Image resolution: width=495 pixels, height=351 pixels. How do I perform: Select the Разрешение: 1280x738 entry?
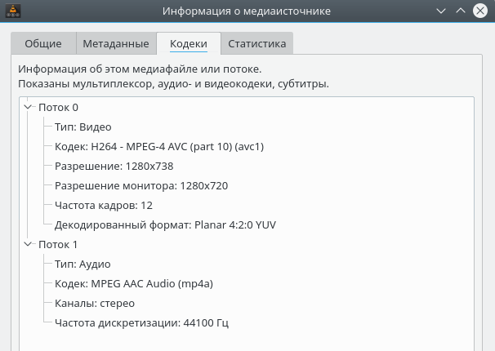tap(114, 166)
